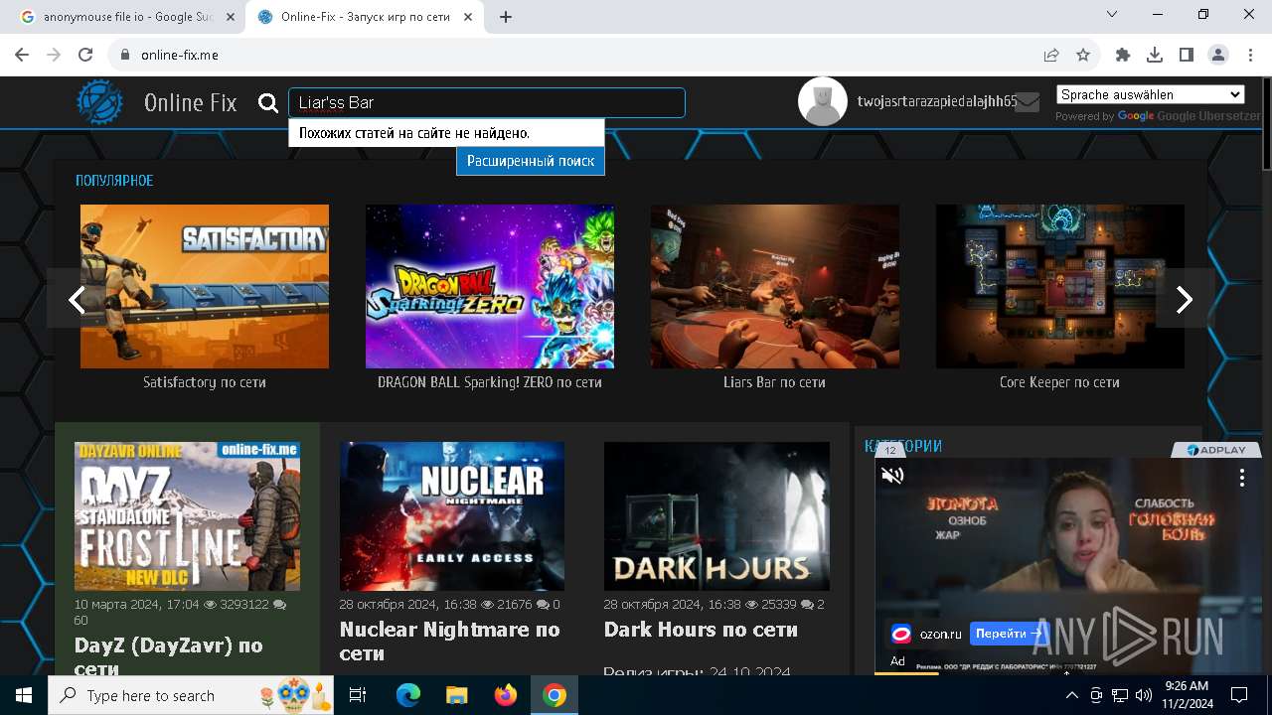
Task: Open the messages envelope icon
Action: pyautogui.click(x=1028, y=102)
